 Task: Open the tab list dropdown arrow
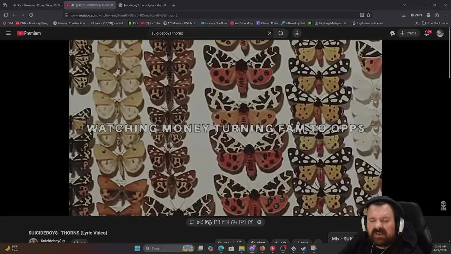tap(404, 5)
